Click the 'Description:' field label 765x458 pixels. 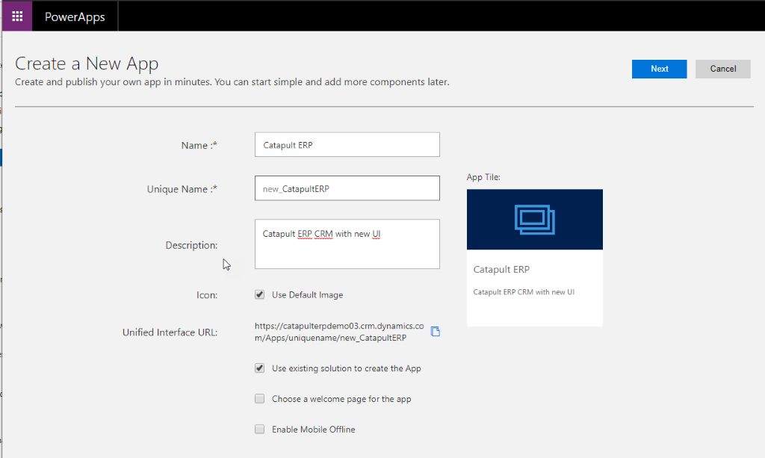(x=191, y=245)
